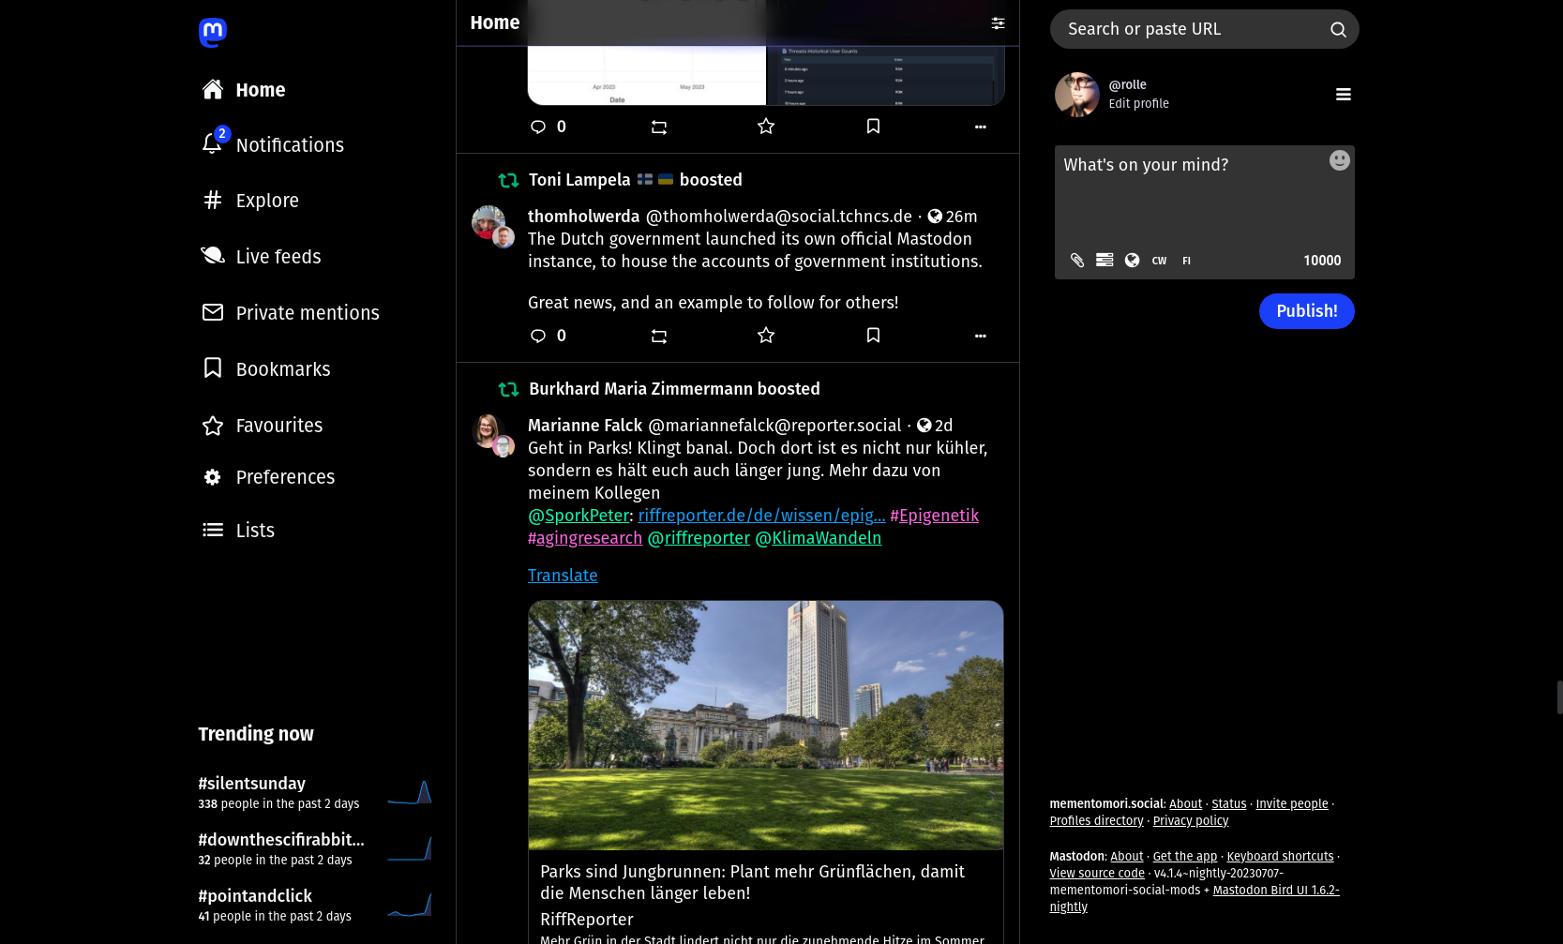Image resolution: width=1563 pixels, height=944 pixels.
Task: Boost thomholwerda's Dutch government post
Action: click(659, 336)
